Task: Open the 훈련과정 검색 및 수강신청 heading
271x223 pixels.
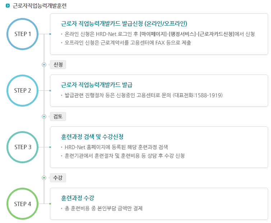Action: click(92, 137)
